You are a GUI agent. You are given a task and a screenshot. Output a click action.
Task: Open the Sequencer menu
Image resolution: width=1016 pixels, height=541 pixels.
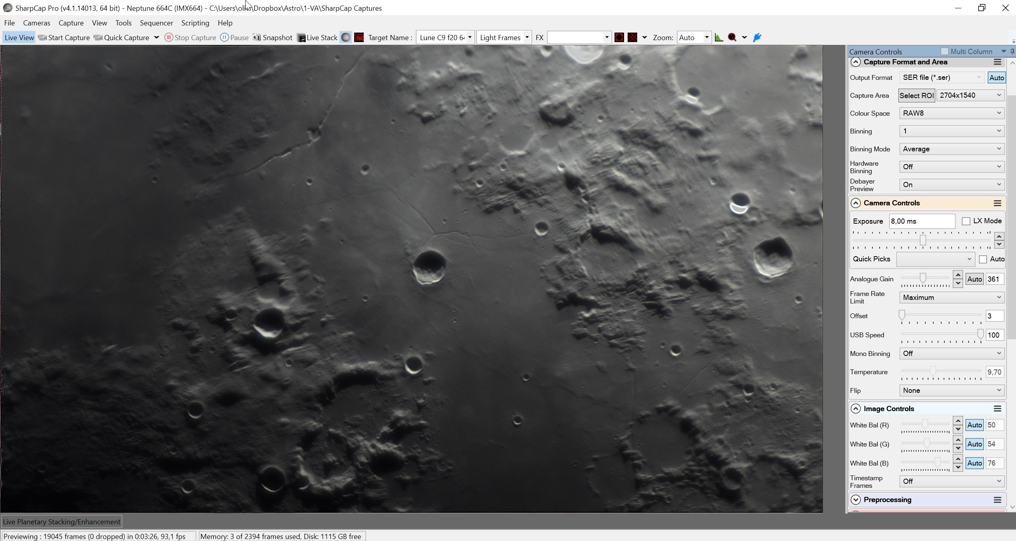(156, 23)
